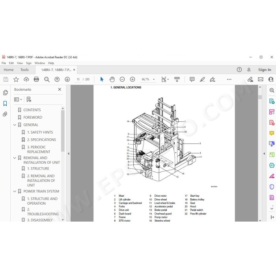This screenshot has width=276, height=276.
Task: Open more tools ellipsis
Action: [x=229, y=79]
